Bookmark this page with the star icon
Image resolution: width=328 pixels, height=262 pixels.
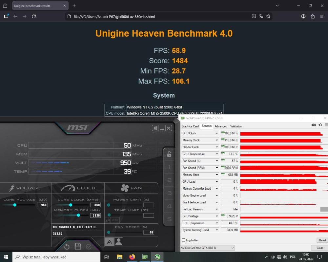(x=268, y=16)
